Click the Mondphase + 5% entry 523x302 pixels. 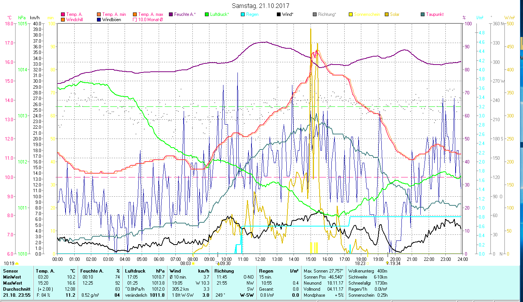(324, 295)
